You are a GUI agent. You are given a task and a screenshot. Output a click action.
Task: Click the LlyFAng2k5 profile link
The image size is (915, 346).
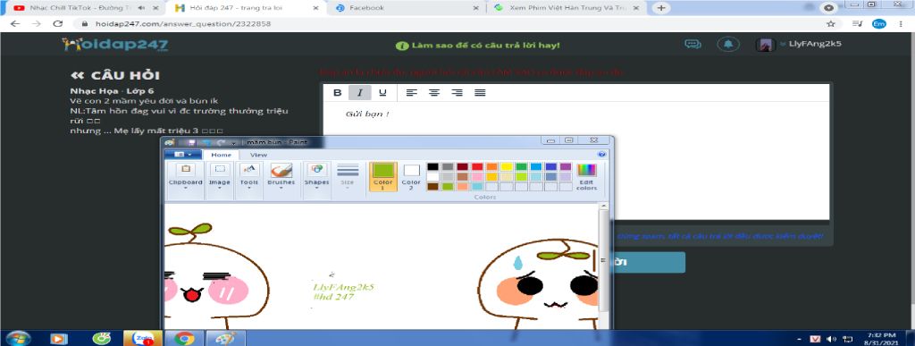point(815,45)
